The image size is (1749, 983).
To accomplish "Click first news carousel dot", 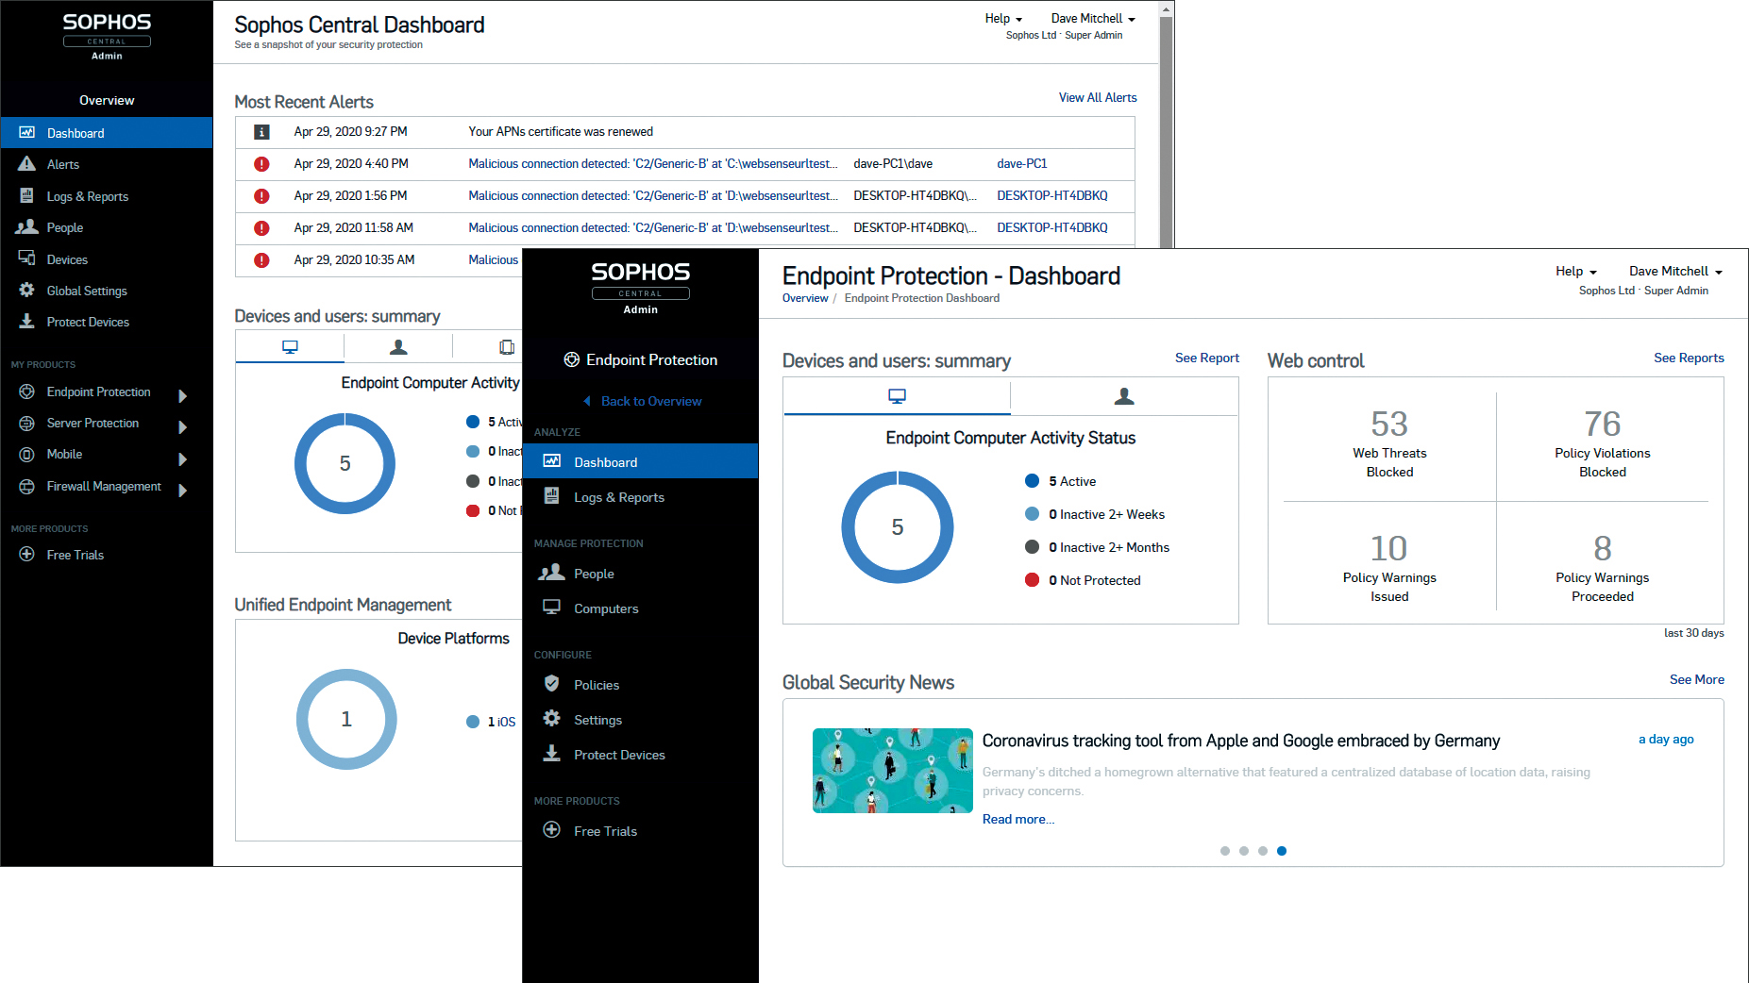I will pyautogui.click(x=1225, y=851).
